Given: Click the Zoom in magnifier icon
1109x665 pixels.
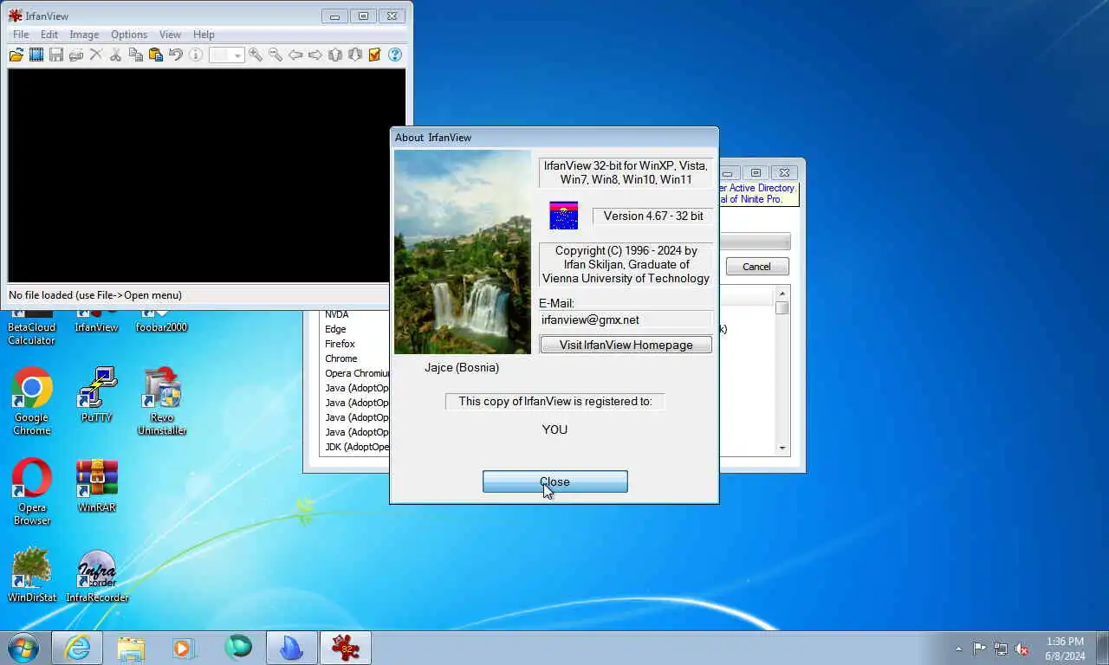Looking at the screenshot, I should 256,55.
